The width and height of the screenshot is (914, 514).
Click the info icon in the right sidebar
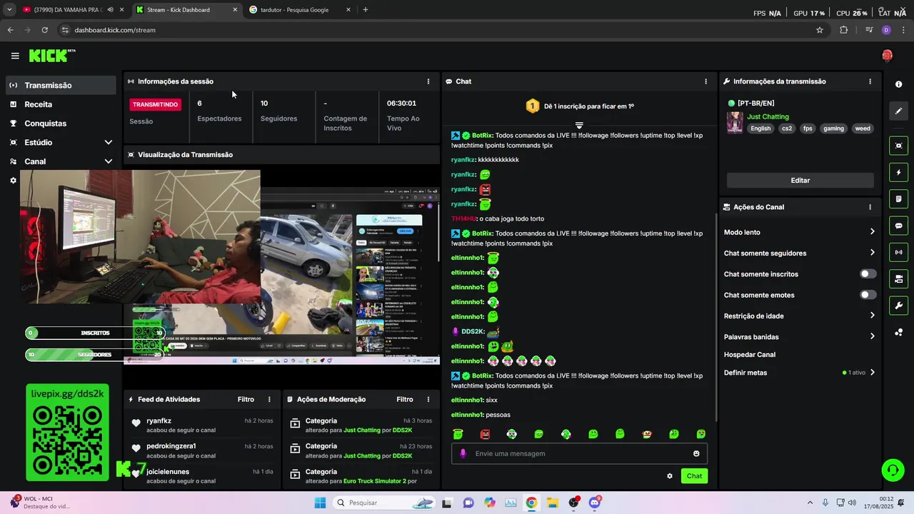[x=898, y=84]
